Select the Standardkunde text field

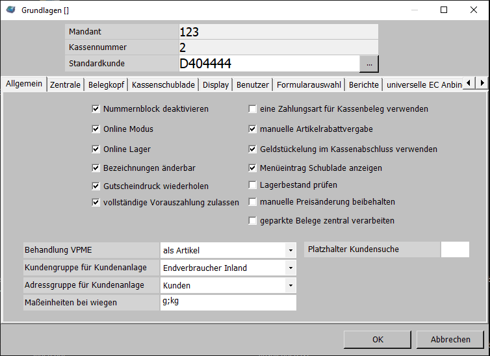tap(268, 64)
